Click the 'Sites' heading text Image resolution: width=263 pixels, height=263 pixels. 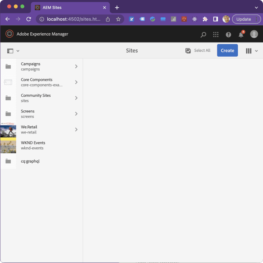[x=132, y=51]
